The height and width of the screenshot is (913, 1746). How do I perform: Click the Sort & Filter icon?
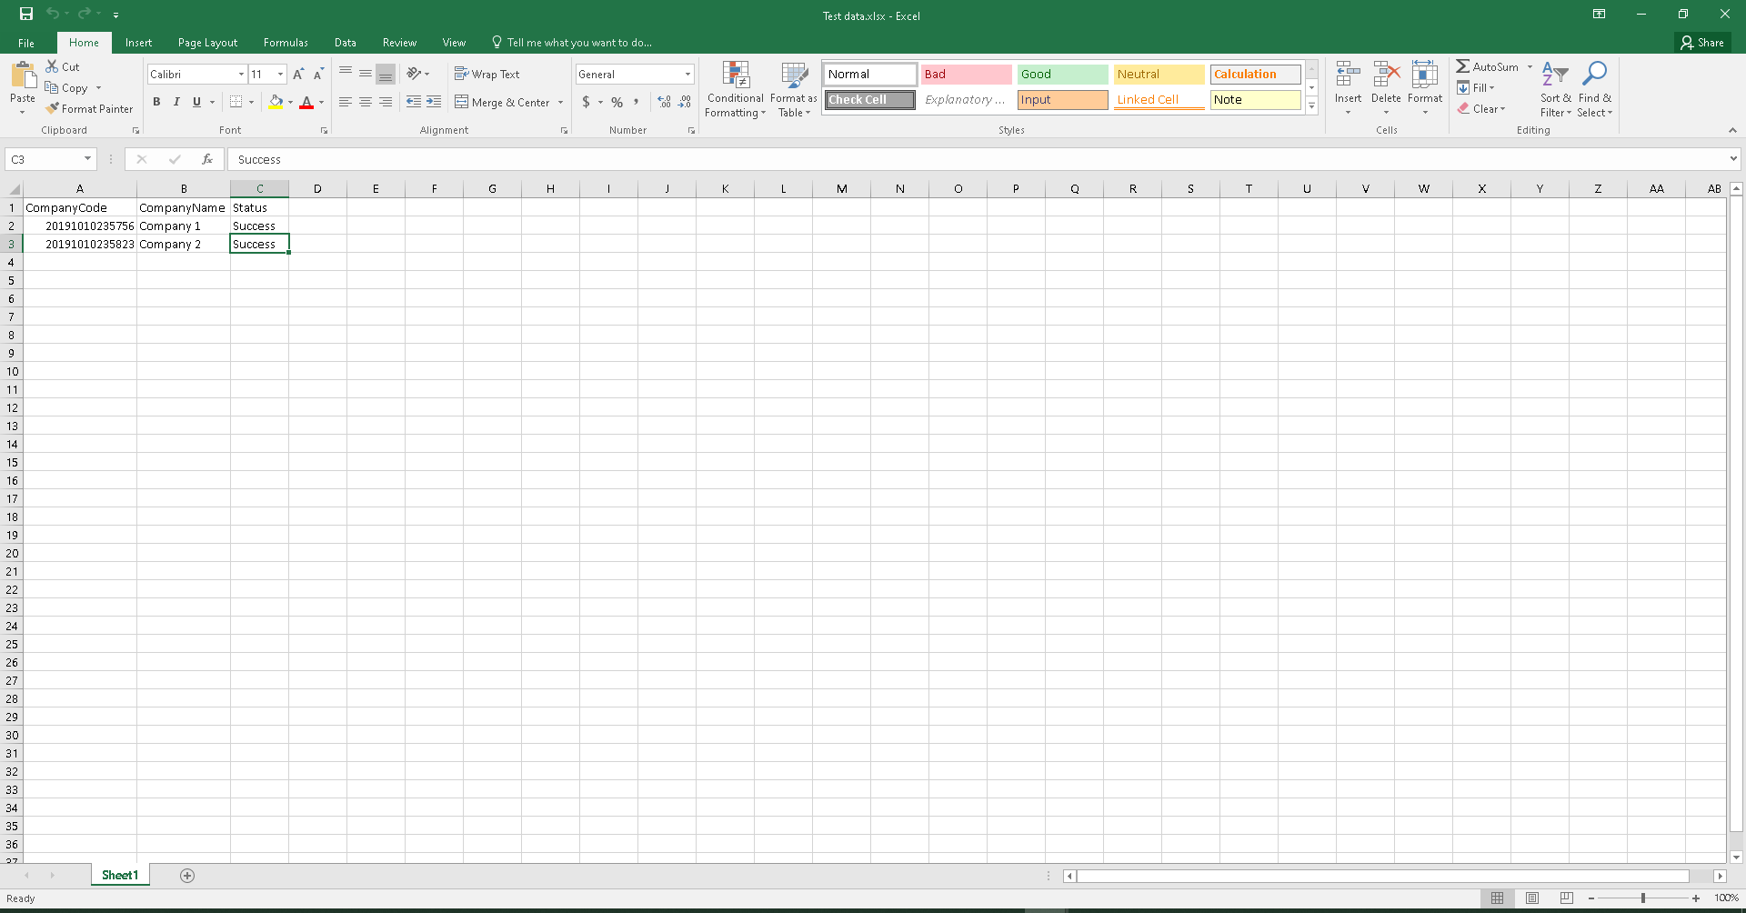[1554, 75]
